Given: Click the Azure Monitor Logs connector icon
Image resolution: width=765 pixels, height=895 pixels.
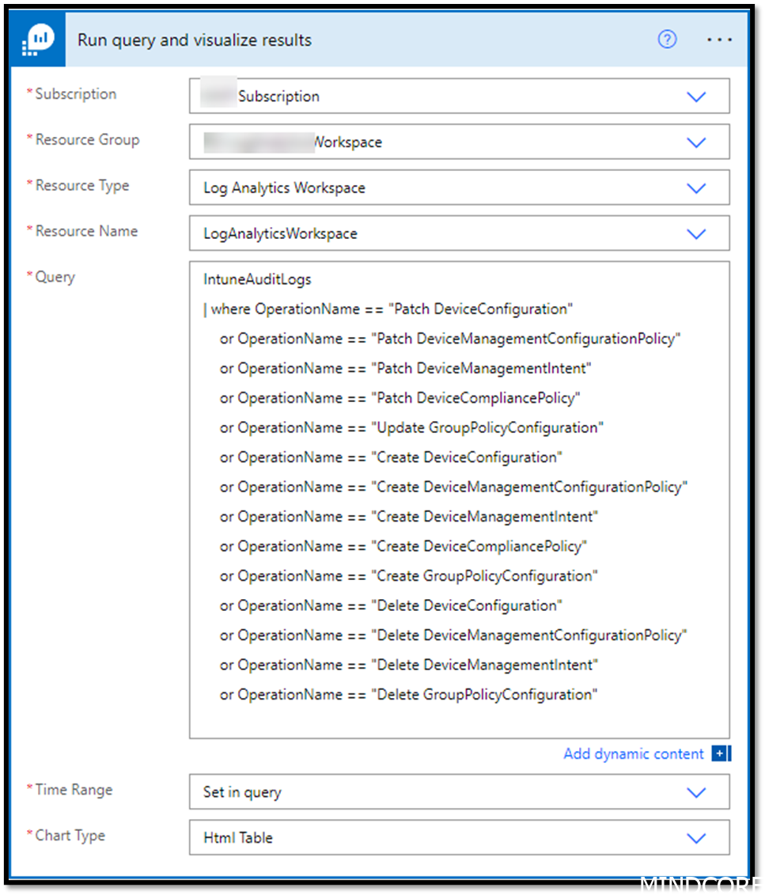Looking at the screenshot, I should pyautogui.click(x=36, y=38).
